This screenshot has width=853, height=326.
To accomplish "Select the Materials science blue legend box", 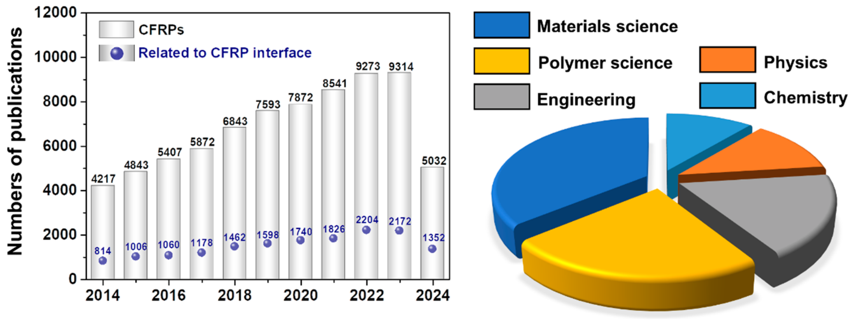I will tap(502, 25).
